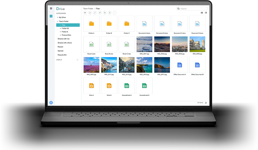This screenshot has height=150, width=258.
Task: Open the round avatar icon at bottom-left
Action: click(51, 103)
